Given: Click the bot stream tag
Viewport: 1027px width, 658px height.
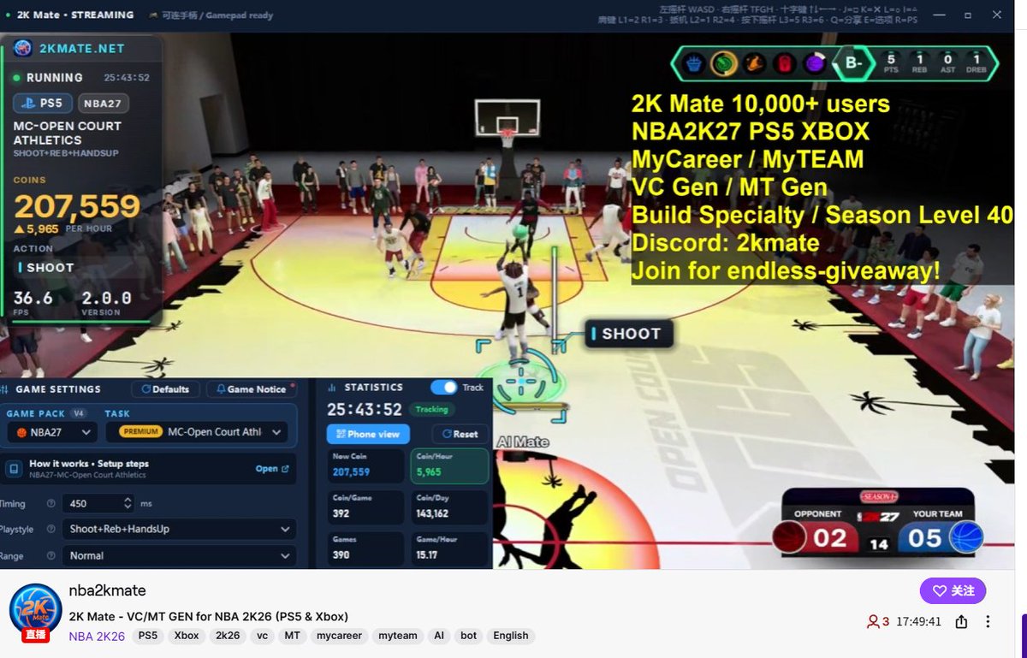Looking at the screenshot, I should coord(469,636).
